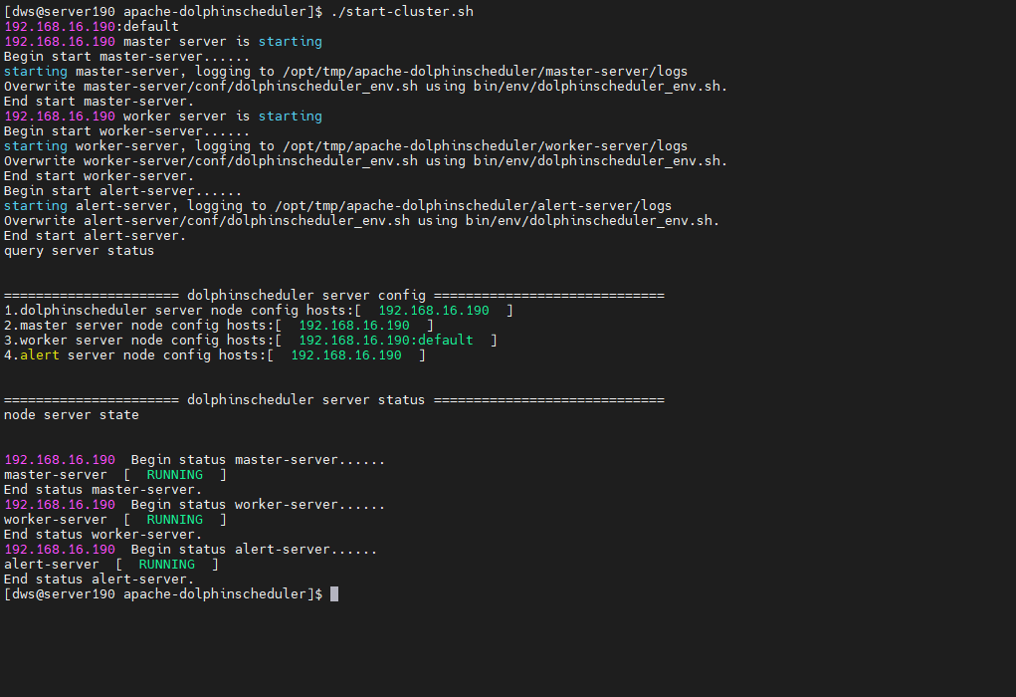Click the "query server status" line
Viewport: 1016px width, 697px height.
coord(79,251)
